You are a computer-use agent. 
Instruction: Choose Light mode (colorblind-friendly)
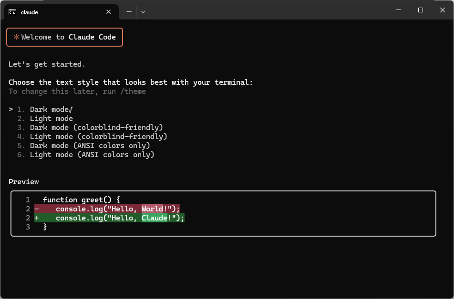click(x=92, y=137)
